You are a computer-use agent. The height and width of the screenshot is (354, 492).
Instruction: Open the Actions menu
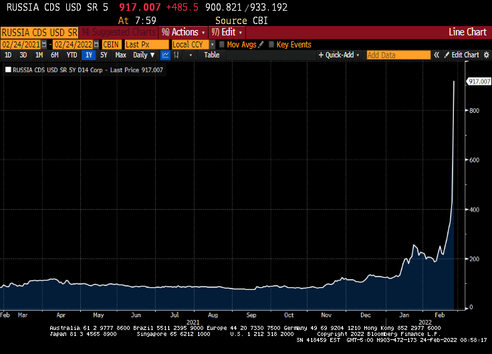coord(184,32)
